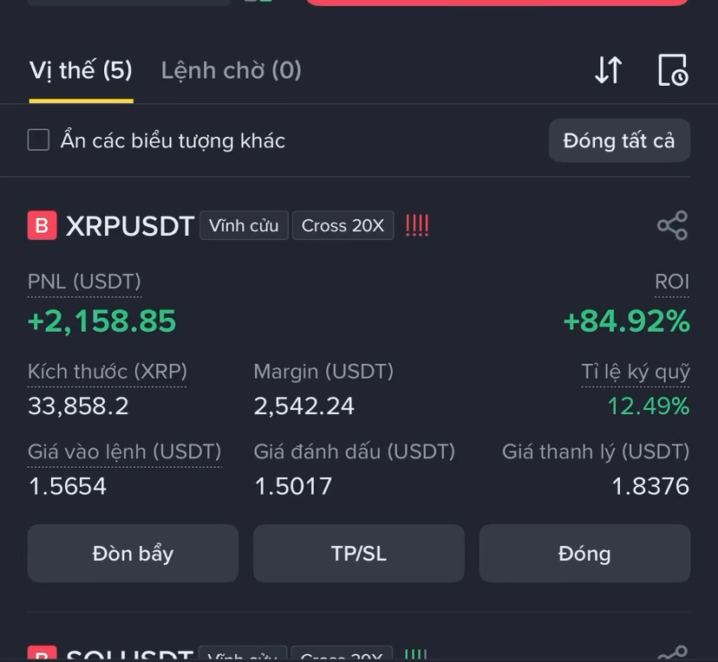Tap the ROI label for explanation
This screenshot has width=718, height=662.
[672, 282]
